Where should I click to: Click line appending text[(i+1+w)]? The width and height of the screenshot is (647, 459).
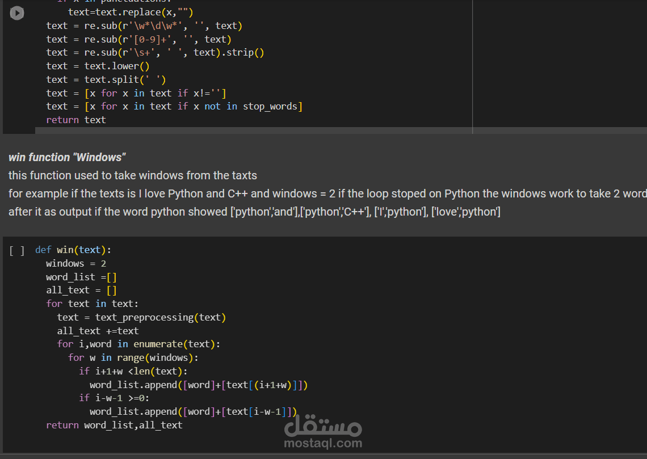[x=199, y=385]
